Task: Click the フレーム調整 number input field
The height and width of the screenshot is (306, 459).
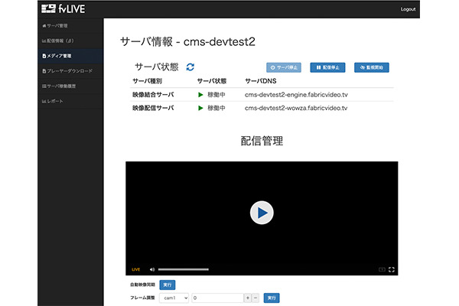Action: click(x=217, y=297)
